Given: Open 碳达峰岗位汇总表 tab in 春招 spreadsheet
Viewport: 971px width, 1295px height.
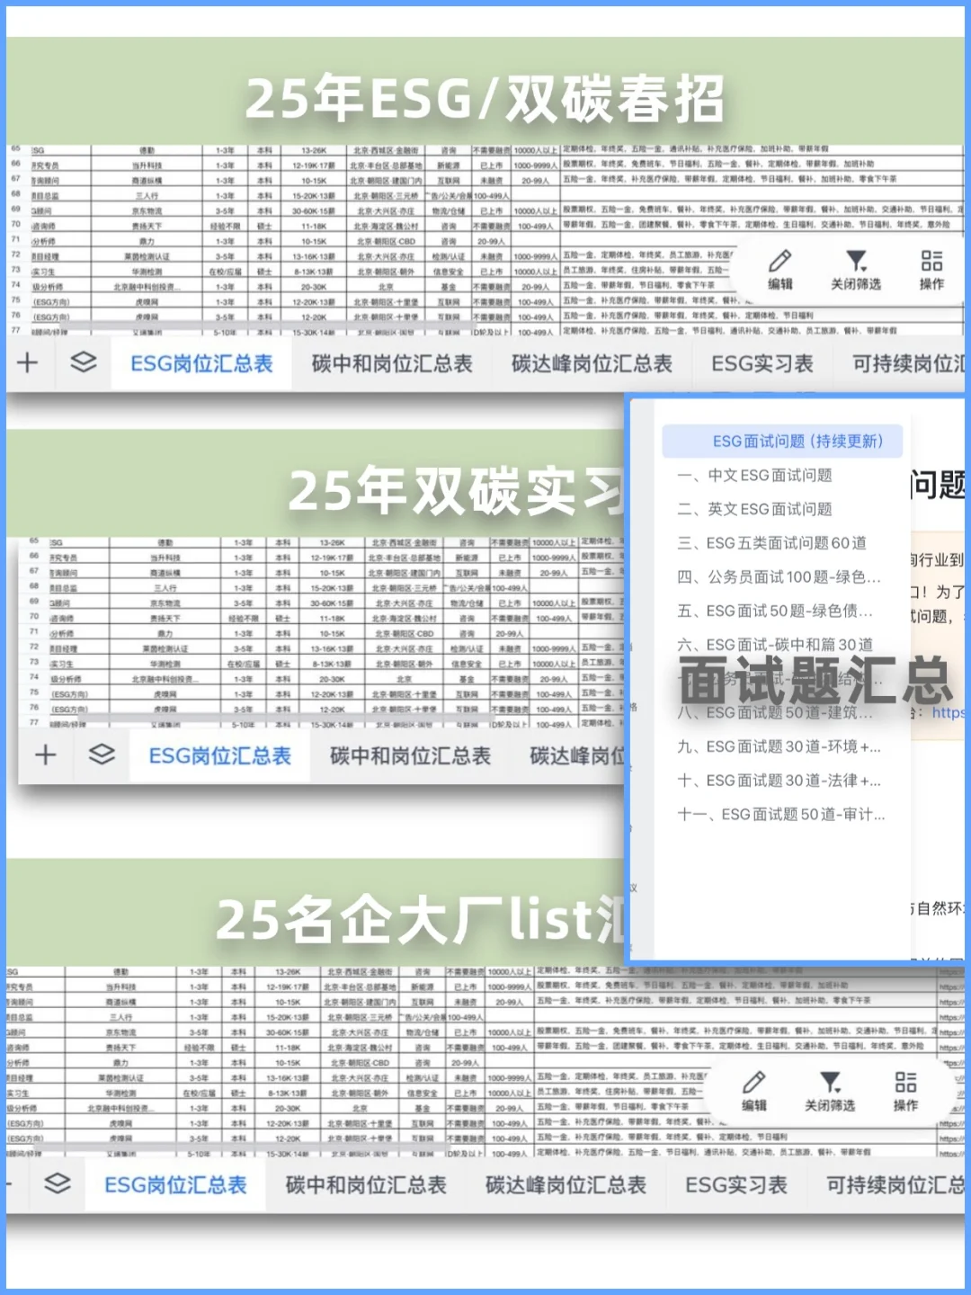Looking at the screenshot, I should [592, 364].
